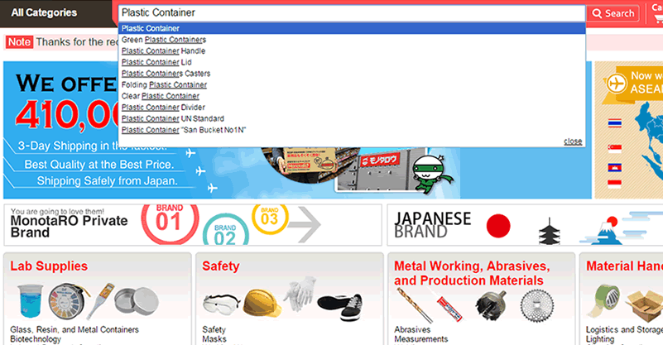Choose 'Plastic Container UN Standard' suggestion
Viewport: 663px width, 345px height.
[x=172, y=119]
